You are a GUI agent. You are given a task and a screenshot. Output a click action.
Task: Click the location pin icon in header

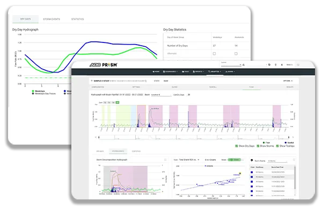(x=276, y=64)
